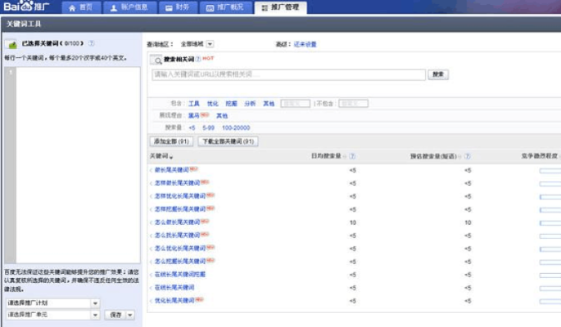Image resolution: width=561 pixels, height=327 pixels.
Task: Click help icon beside 已选择关键词
Action: click(x=92, y=43)
